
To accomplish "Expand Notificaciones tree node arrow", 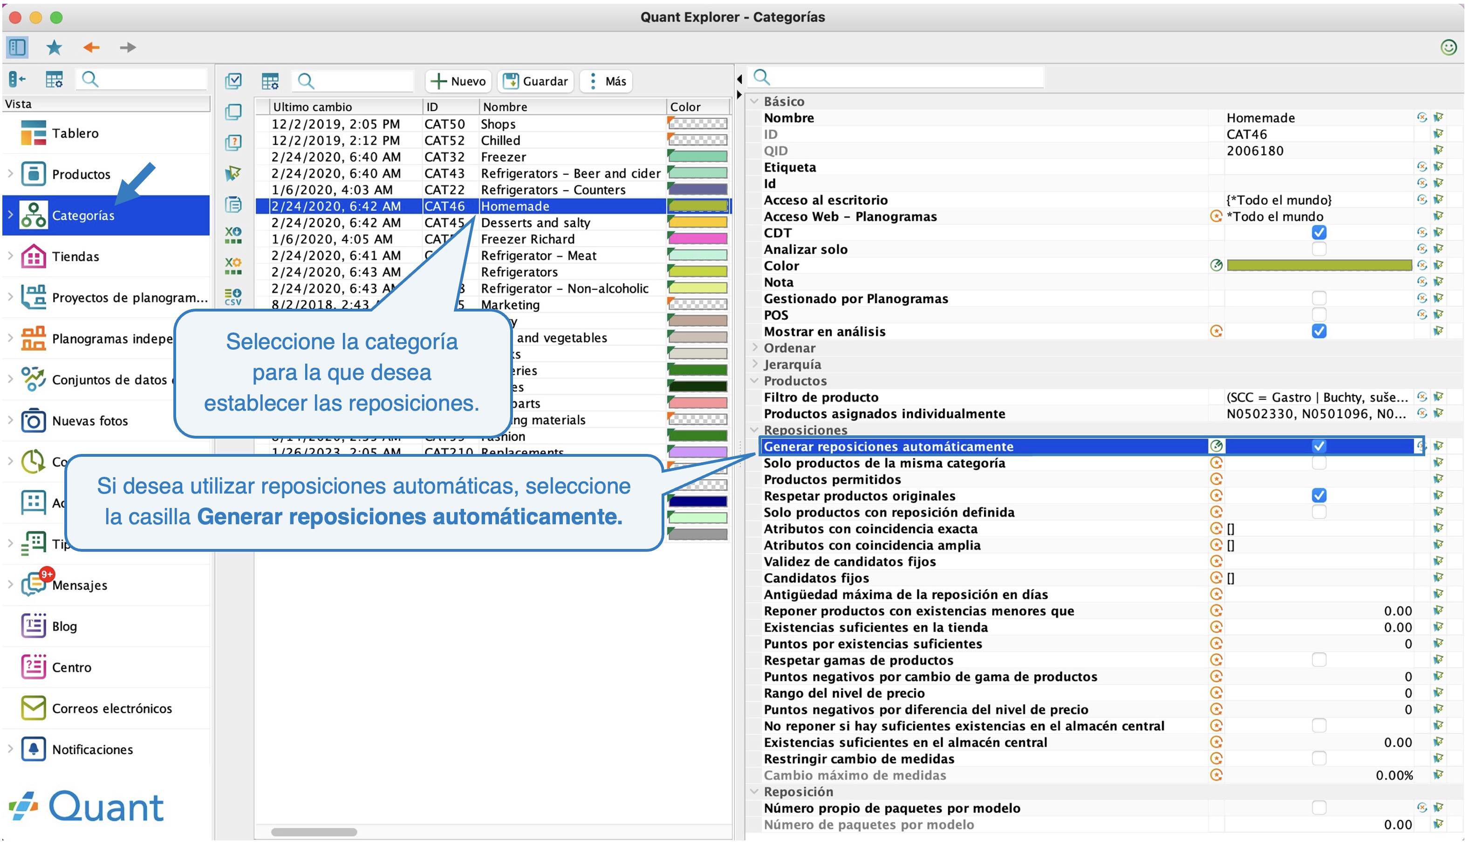I will tap(10, 749).
